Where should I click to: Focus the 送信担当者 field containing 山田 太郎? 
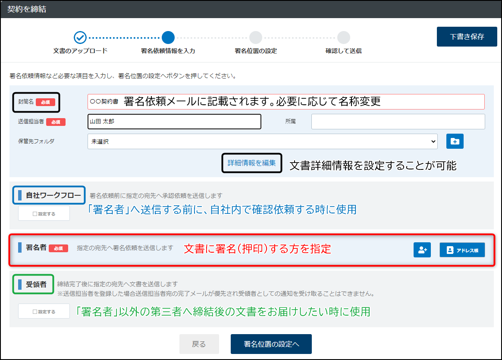(x=174, y=122)
